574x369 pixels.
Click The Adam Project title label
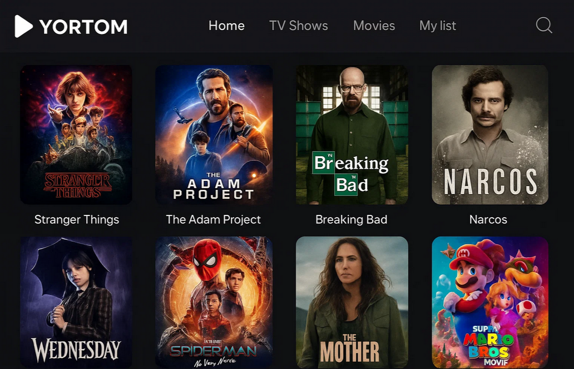(214, 219)
